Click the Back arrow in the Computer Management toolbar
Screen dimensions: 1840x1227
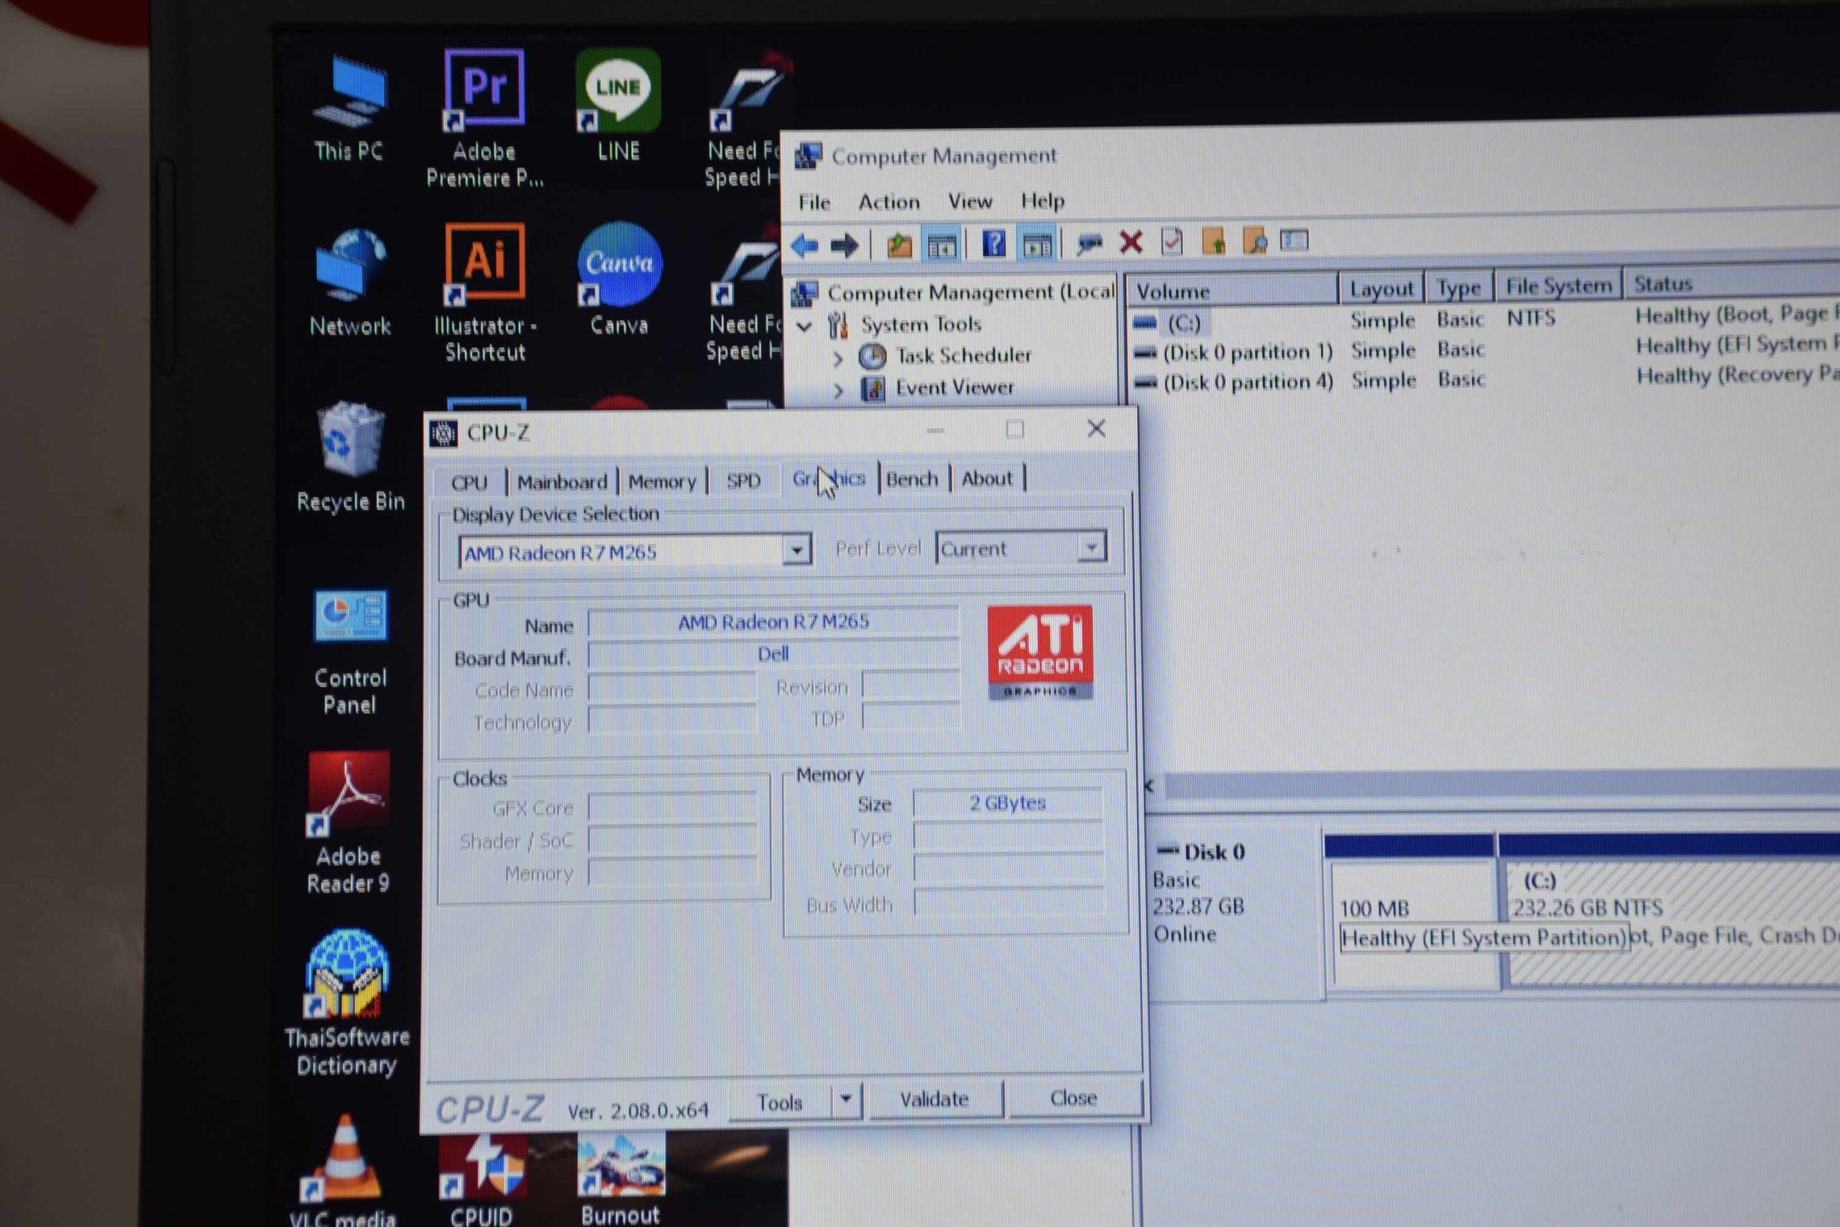pyautogui.click(x=805, y=246)
